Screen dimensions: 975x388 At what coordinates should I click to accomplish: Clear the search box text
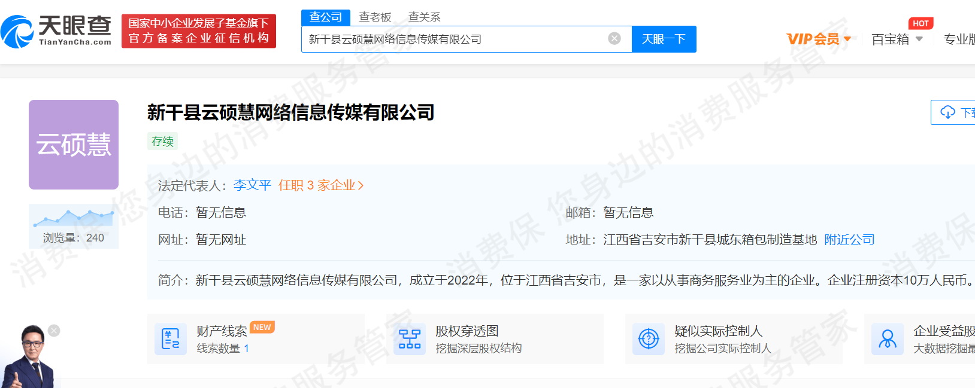[x=614, y=39]
